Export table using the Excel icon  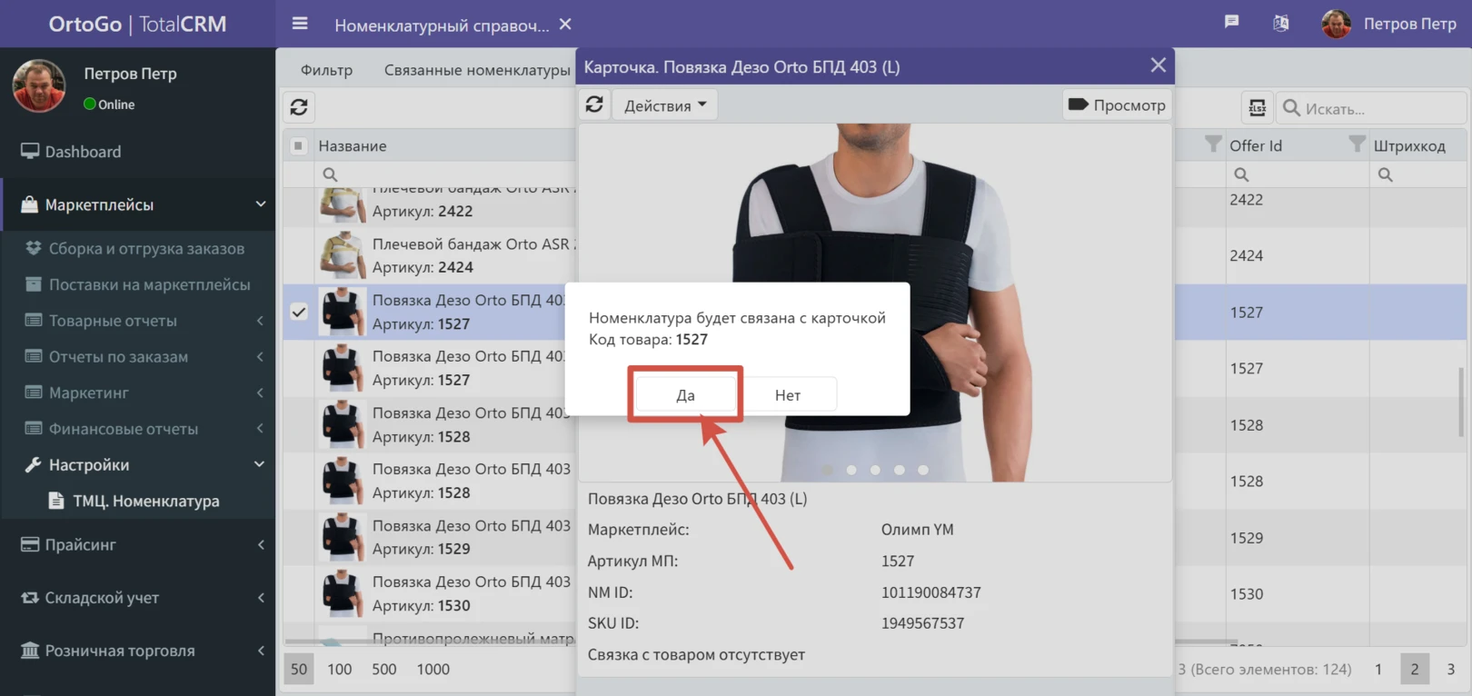(1257, 108)
